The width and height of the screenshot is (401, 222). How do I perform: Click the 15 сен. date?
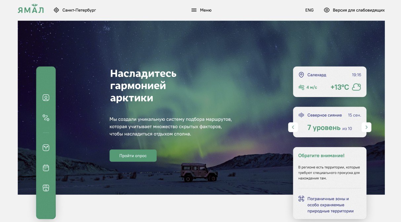click(354, 115)
